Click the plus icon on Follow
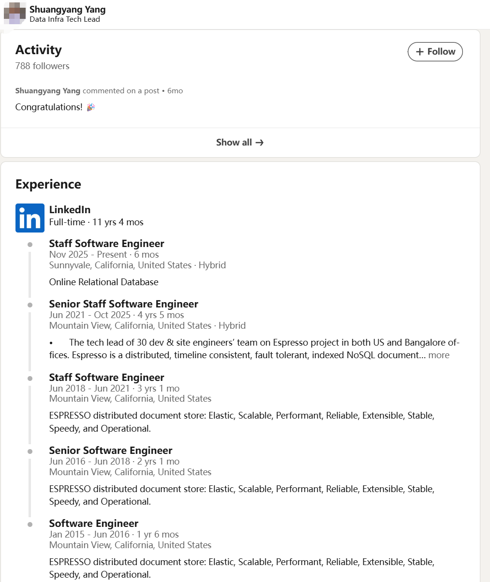This screenshot has width=490, height=582. [420, 52]
